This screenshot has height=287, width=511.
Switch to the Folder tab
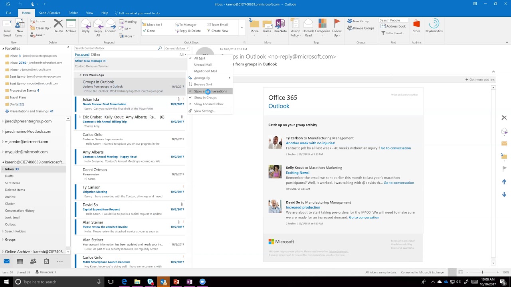pyautogui.click(x=73, y=13)
